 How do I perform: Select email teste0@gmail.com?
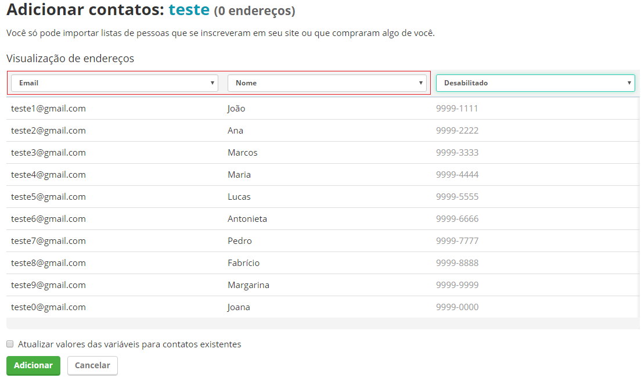[48, 307]
